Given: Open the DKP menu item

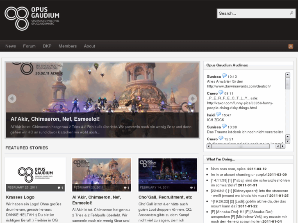Looking at the screenshot, I should point(47,46).
